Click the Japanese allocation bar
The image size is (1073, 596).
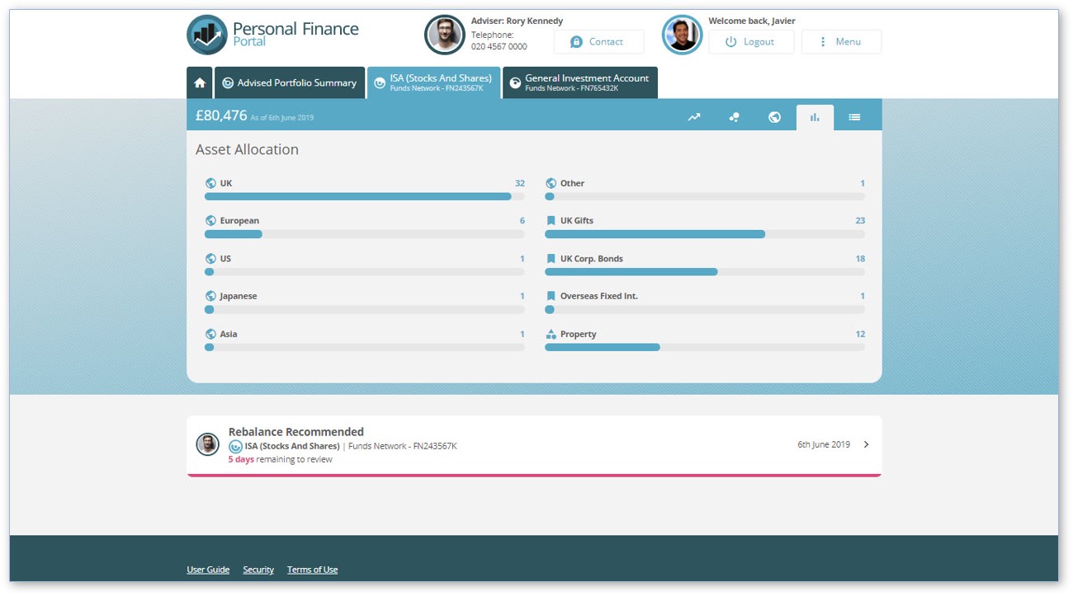[x=364, y=310]
